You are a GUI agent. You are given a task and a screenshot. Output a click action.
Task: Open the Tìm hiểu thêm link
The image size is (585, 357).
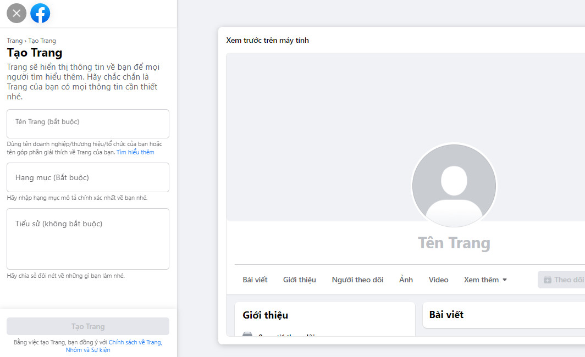[135, 152]
